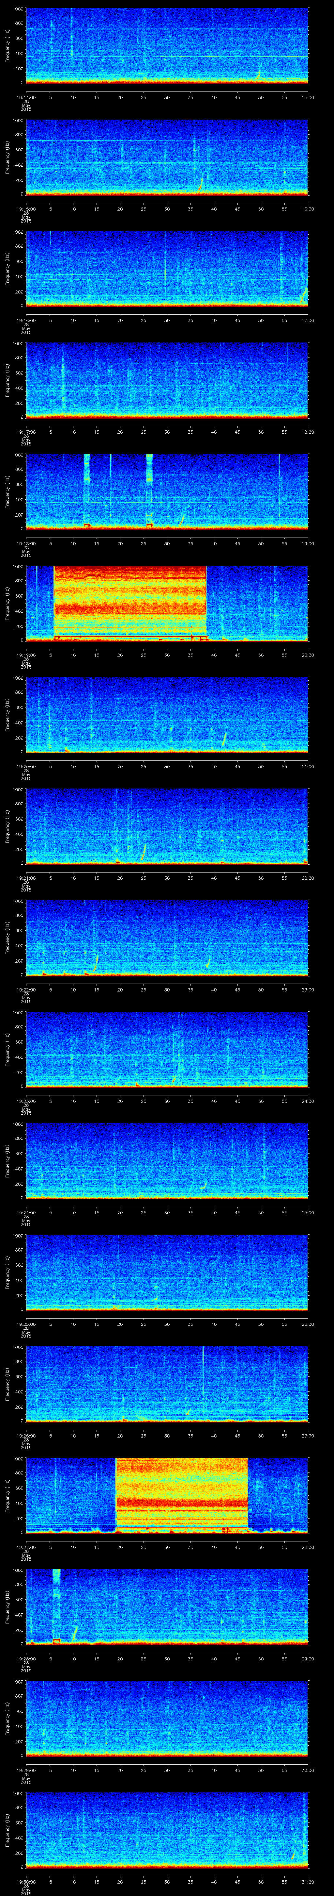Click the spectrogram panel starting at 19:25:00

(167, 1272)
